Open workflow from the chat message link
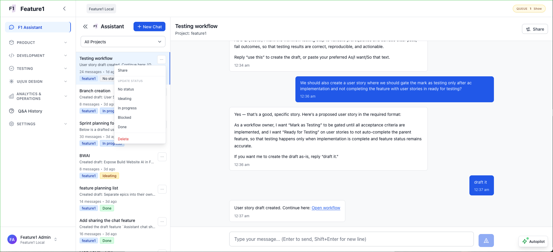 click(x=326, y=208)
